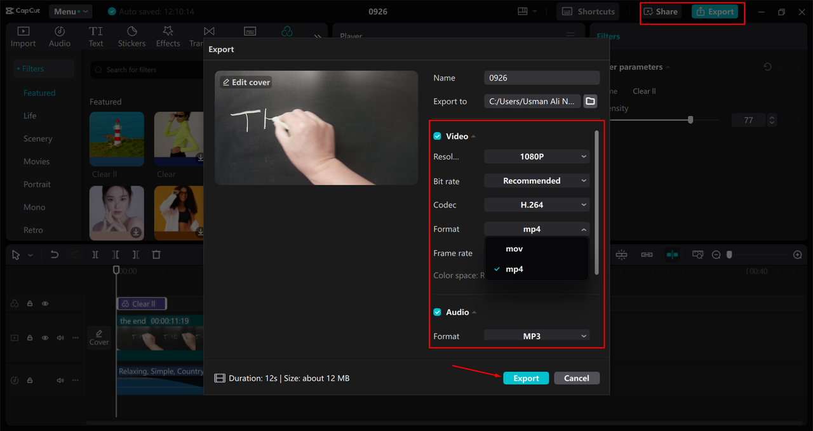Select the Clear II lighthouse filter thumbnail

117,140
